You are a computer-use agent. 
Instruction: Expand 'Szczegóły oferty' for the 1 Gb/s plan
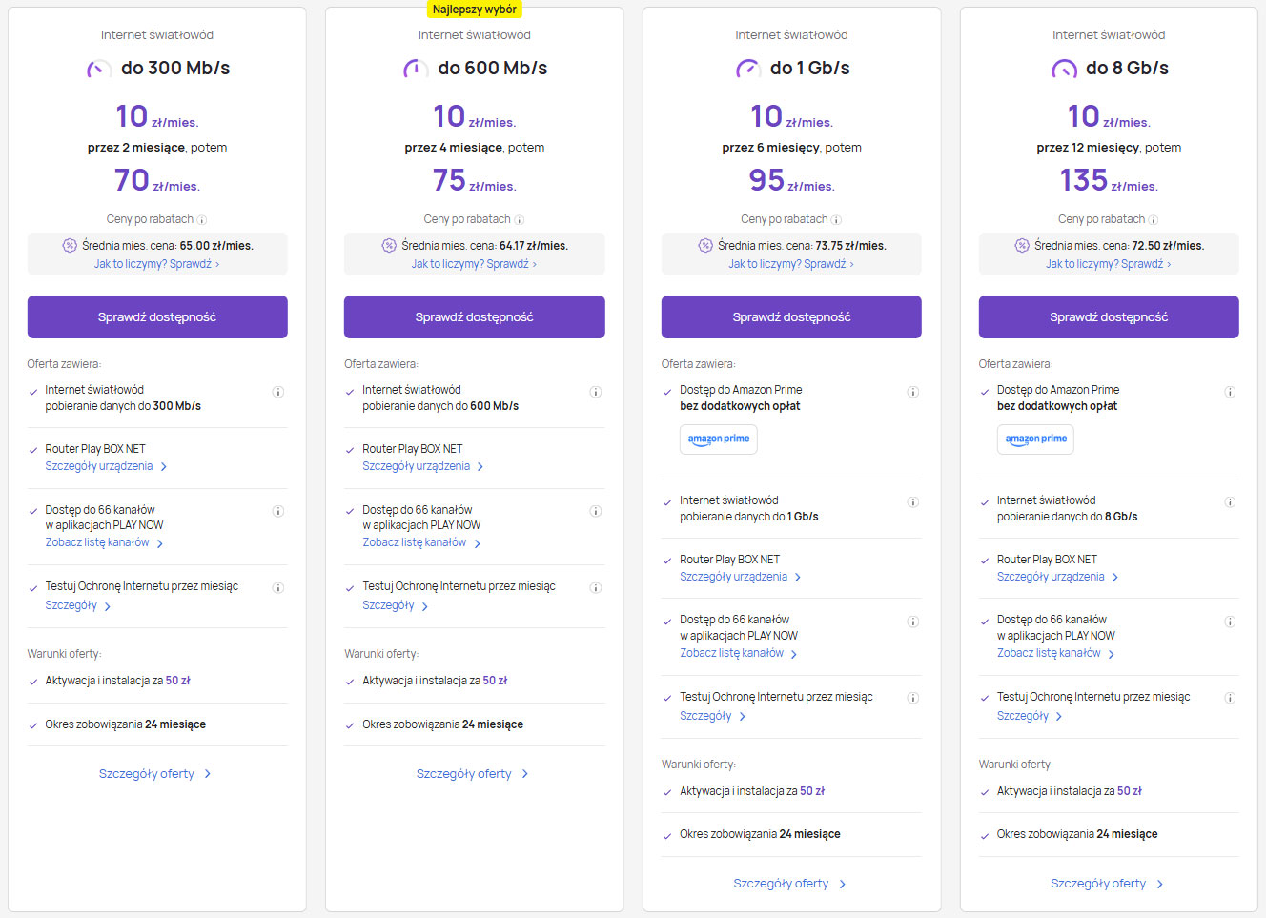click(789, 884)
